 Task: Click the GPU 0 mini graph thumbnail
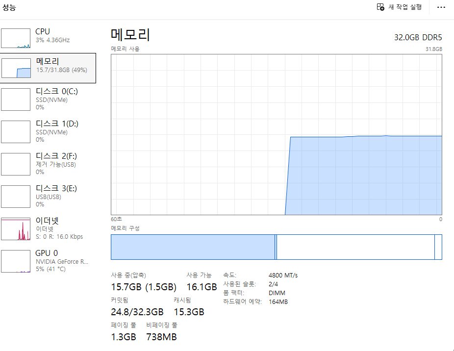(16, 261)
